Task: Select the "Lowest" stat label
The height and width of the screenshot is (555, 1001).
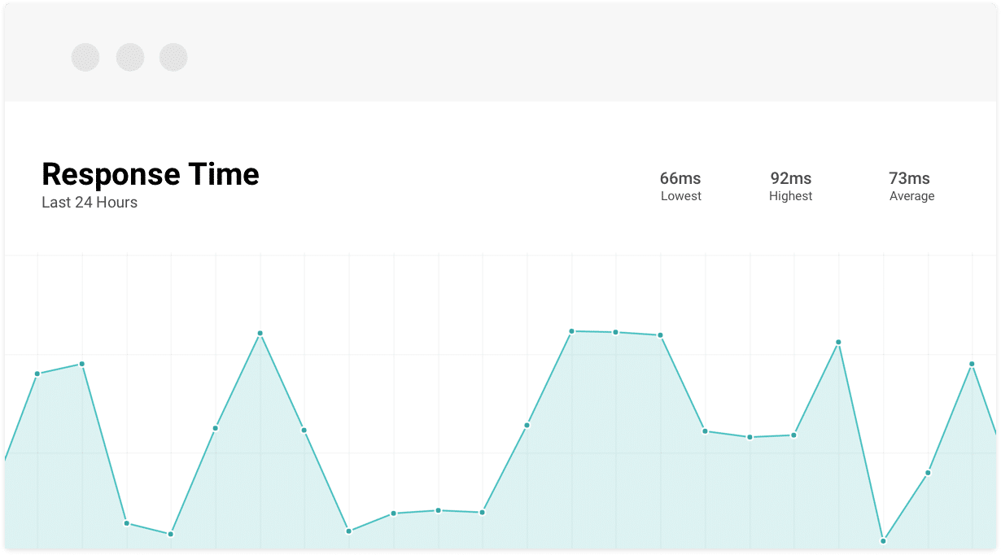Action: point(681,196)
